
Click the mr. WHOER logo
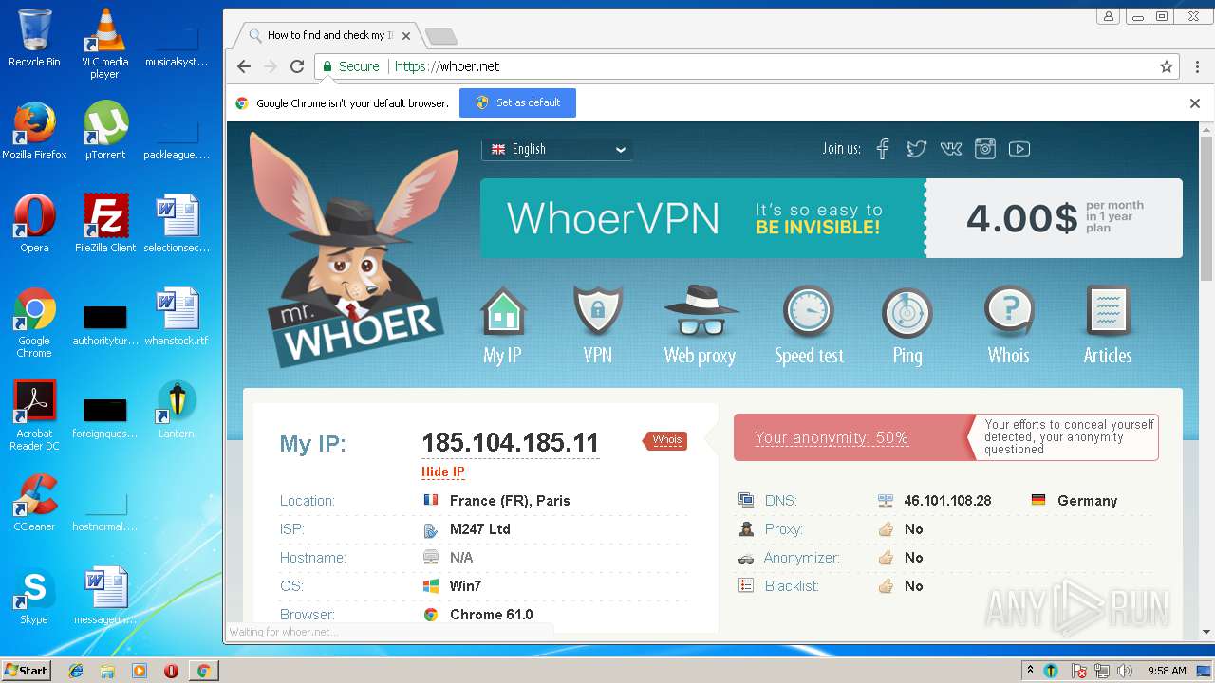tap(353, 251)
